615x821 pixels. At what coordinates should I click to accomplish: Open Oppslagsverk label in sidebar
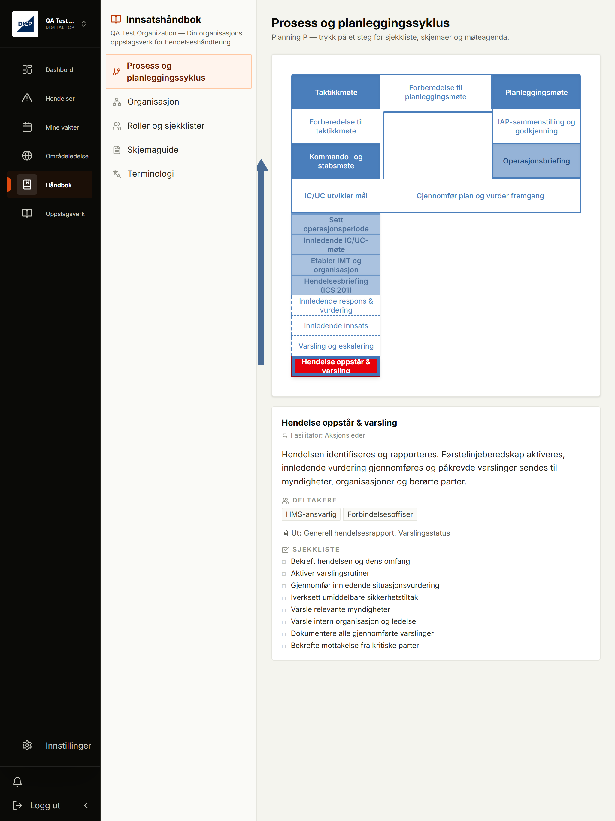click(x=65, y=214)
